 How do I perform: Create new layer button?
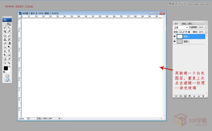[199, 96]
